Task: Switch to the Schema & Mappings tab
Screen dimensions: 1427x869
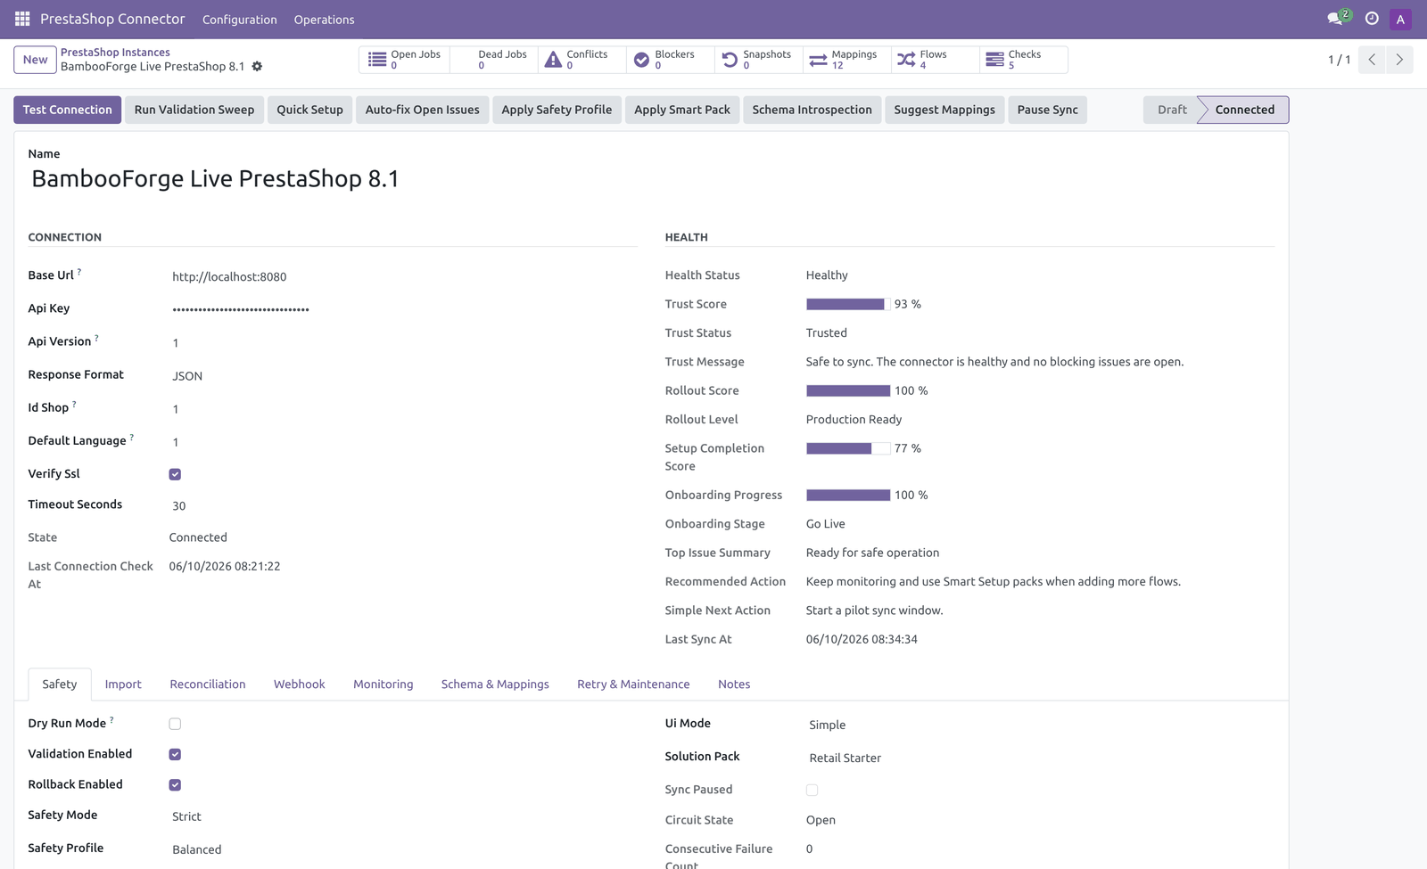Action: click(x=495, y=685)
